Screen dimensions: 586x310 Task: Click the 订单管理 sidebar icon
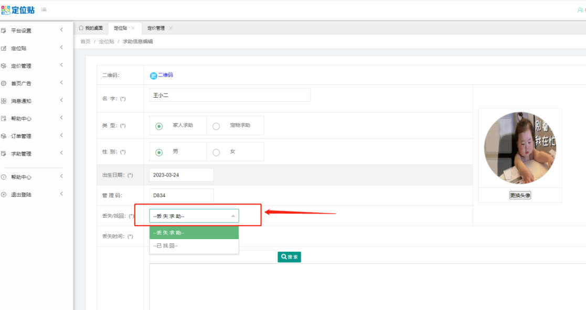pyautogui.click(x=4, y=136)
